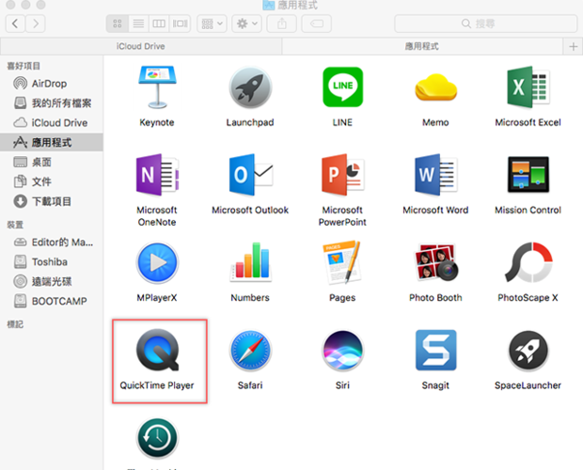Viewport: 583px width, 470px height.
Task: Click the Share toolbar button
Action: (282, 23)
